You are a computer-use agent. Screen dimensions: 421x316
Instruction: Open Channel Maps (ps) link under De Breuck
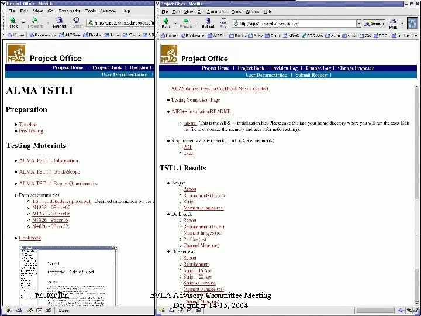click(201, 245)
